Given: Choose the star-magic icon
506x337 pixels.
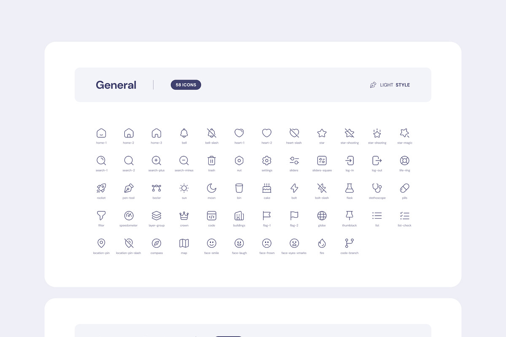Looking at the screenshot, I should pyautogui.click(x=405, y=133).
